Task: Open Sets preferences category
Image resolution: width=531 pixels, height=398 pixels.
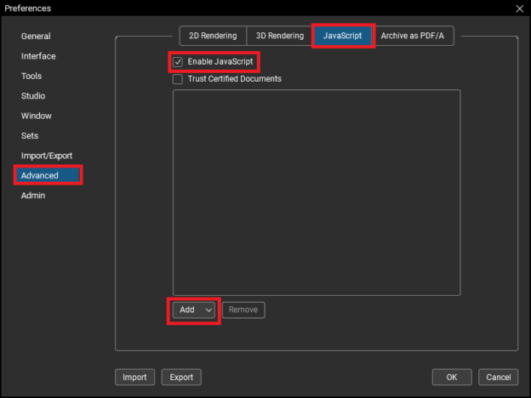Action: tap(30, 136)
